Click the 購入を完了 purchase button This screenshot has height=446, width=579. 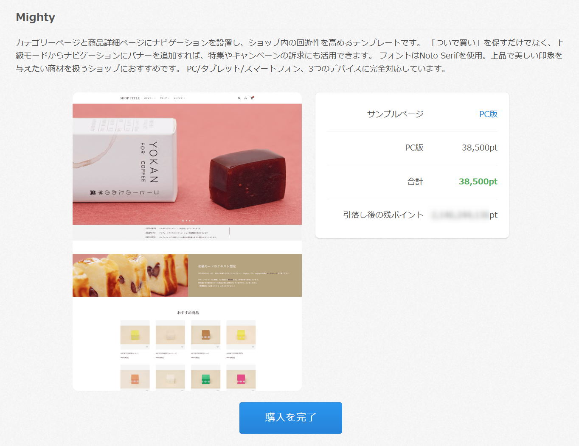click(290, 418)
